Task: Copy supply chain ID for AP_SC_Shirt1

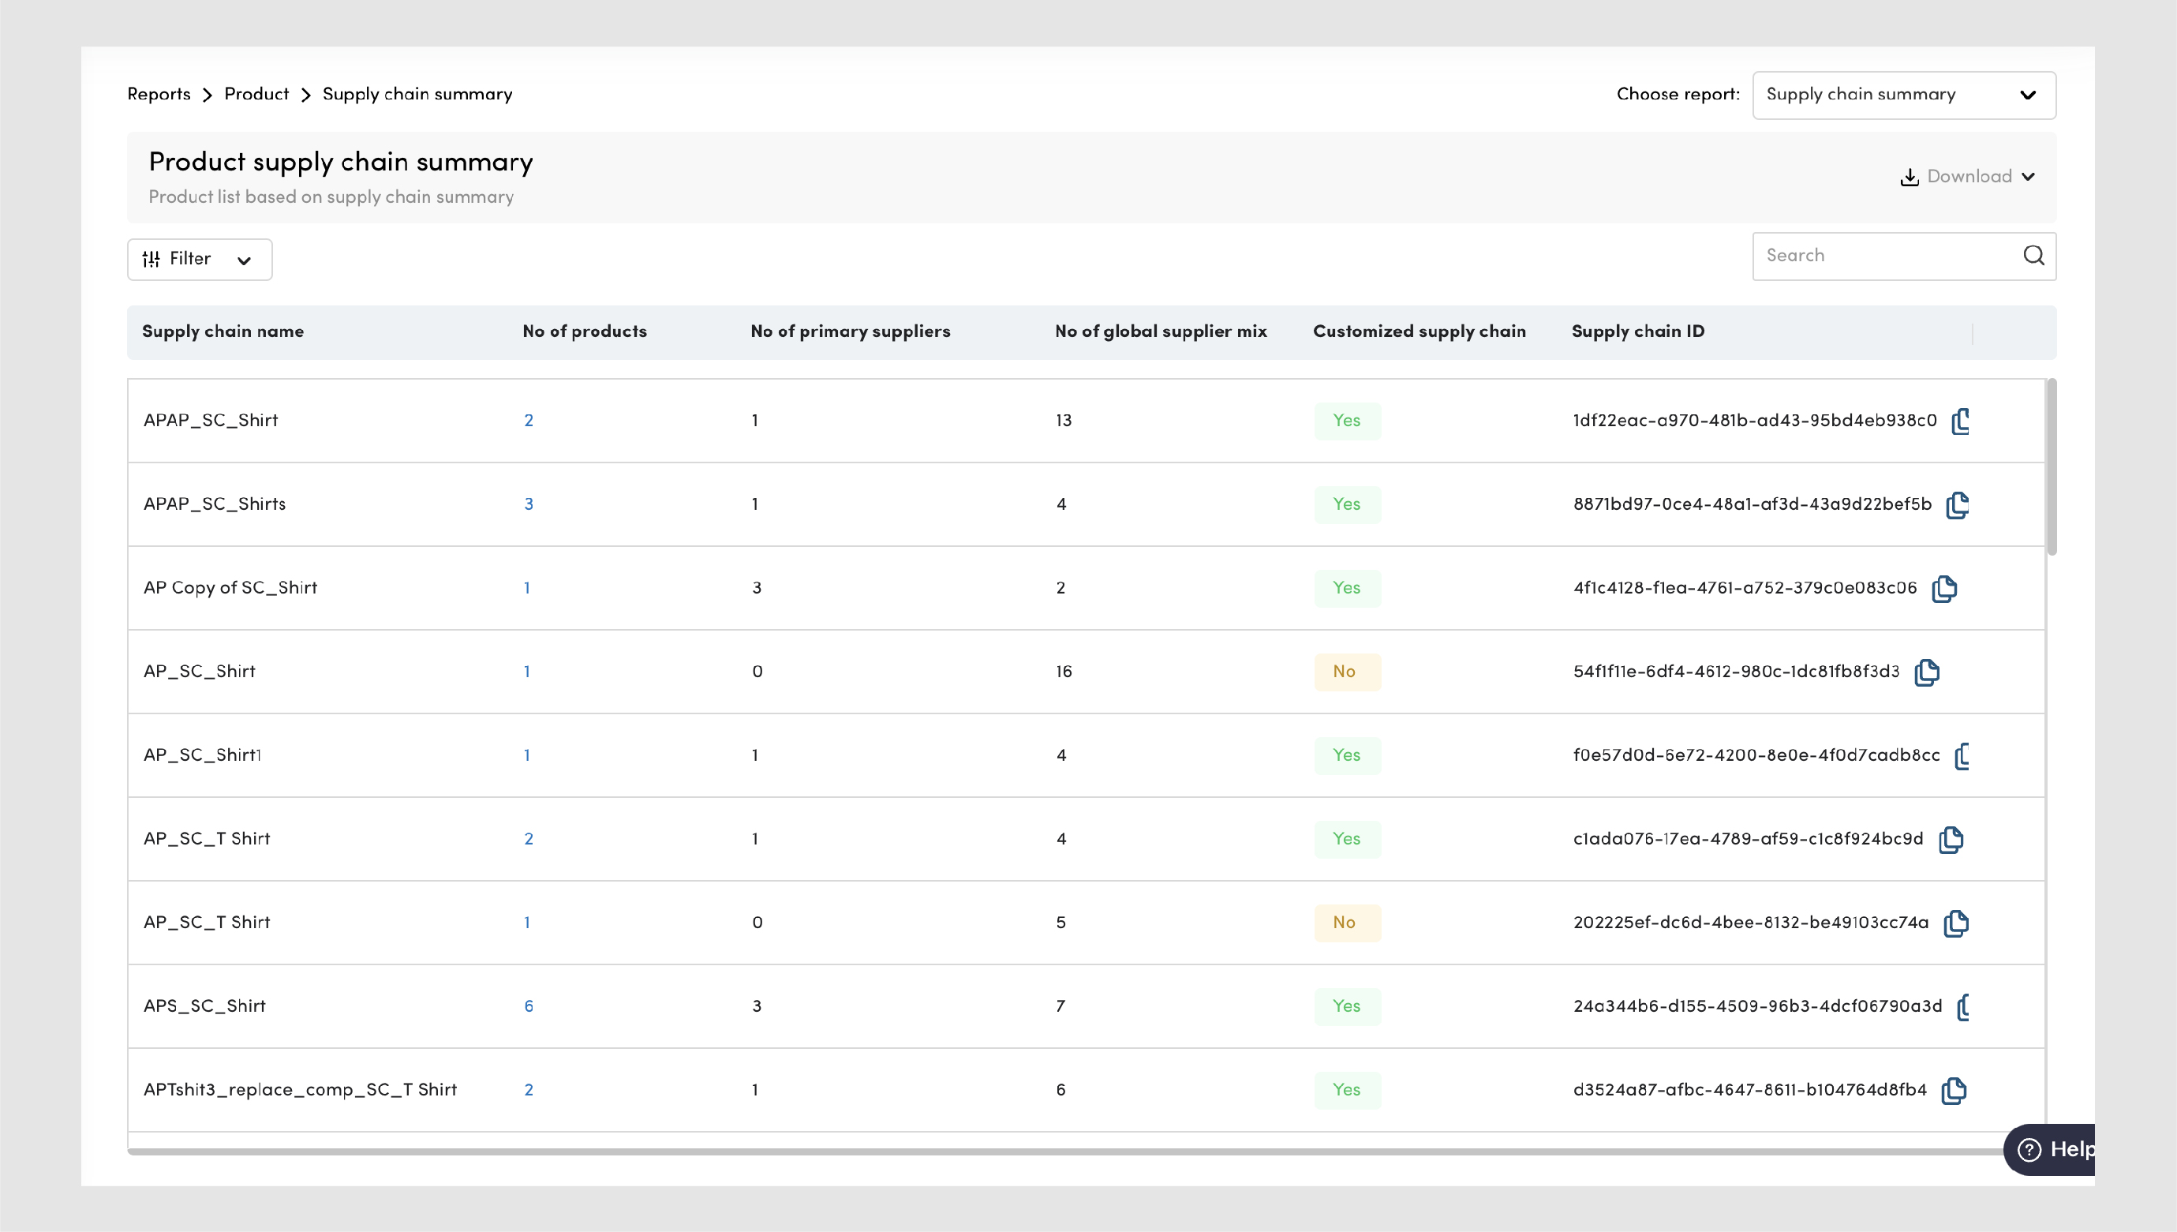Action: click(1962, 755)
